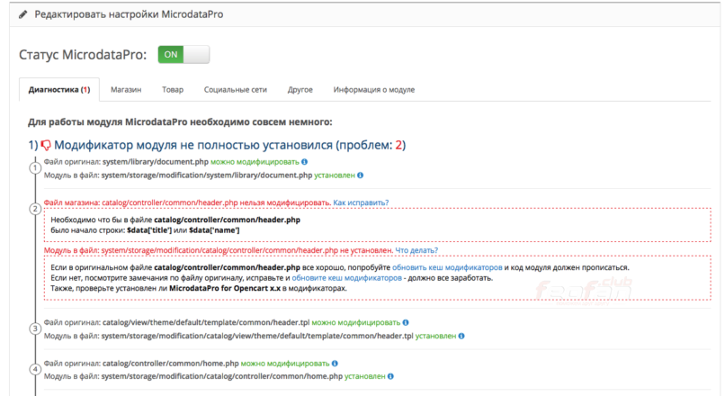Click step circle number 2
This screenshot has height=396, width=725.
pos(35,209)
